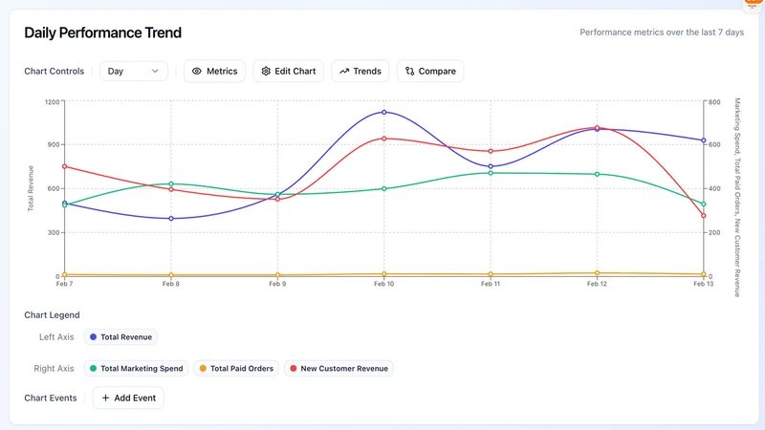Click the 800 right axis label
Image resolution: width=765 pixels, height=430 pixels.
714,102
